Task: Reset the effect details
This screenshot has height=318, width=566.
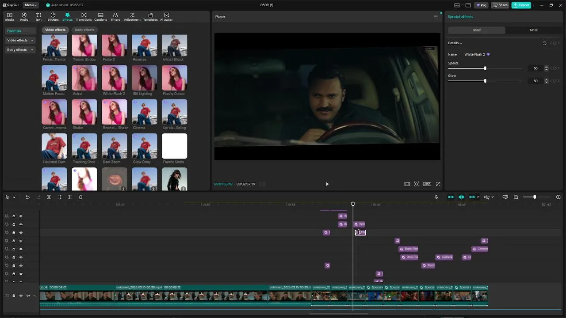Action: coord(544,43)
